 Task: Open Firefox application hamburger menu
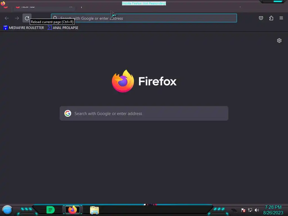281,18
